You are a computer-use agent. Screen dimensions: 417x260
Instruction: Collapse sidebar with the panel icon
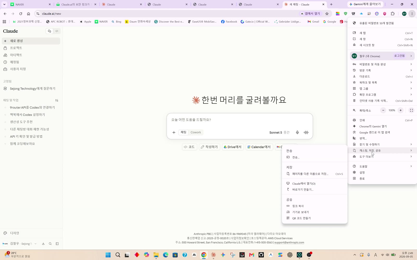(x=57, y=244)
